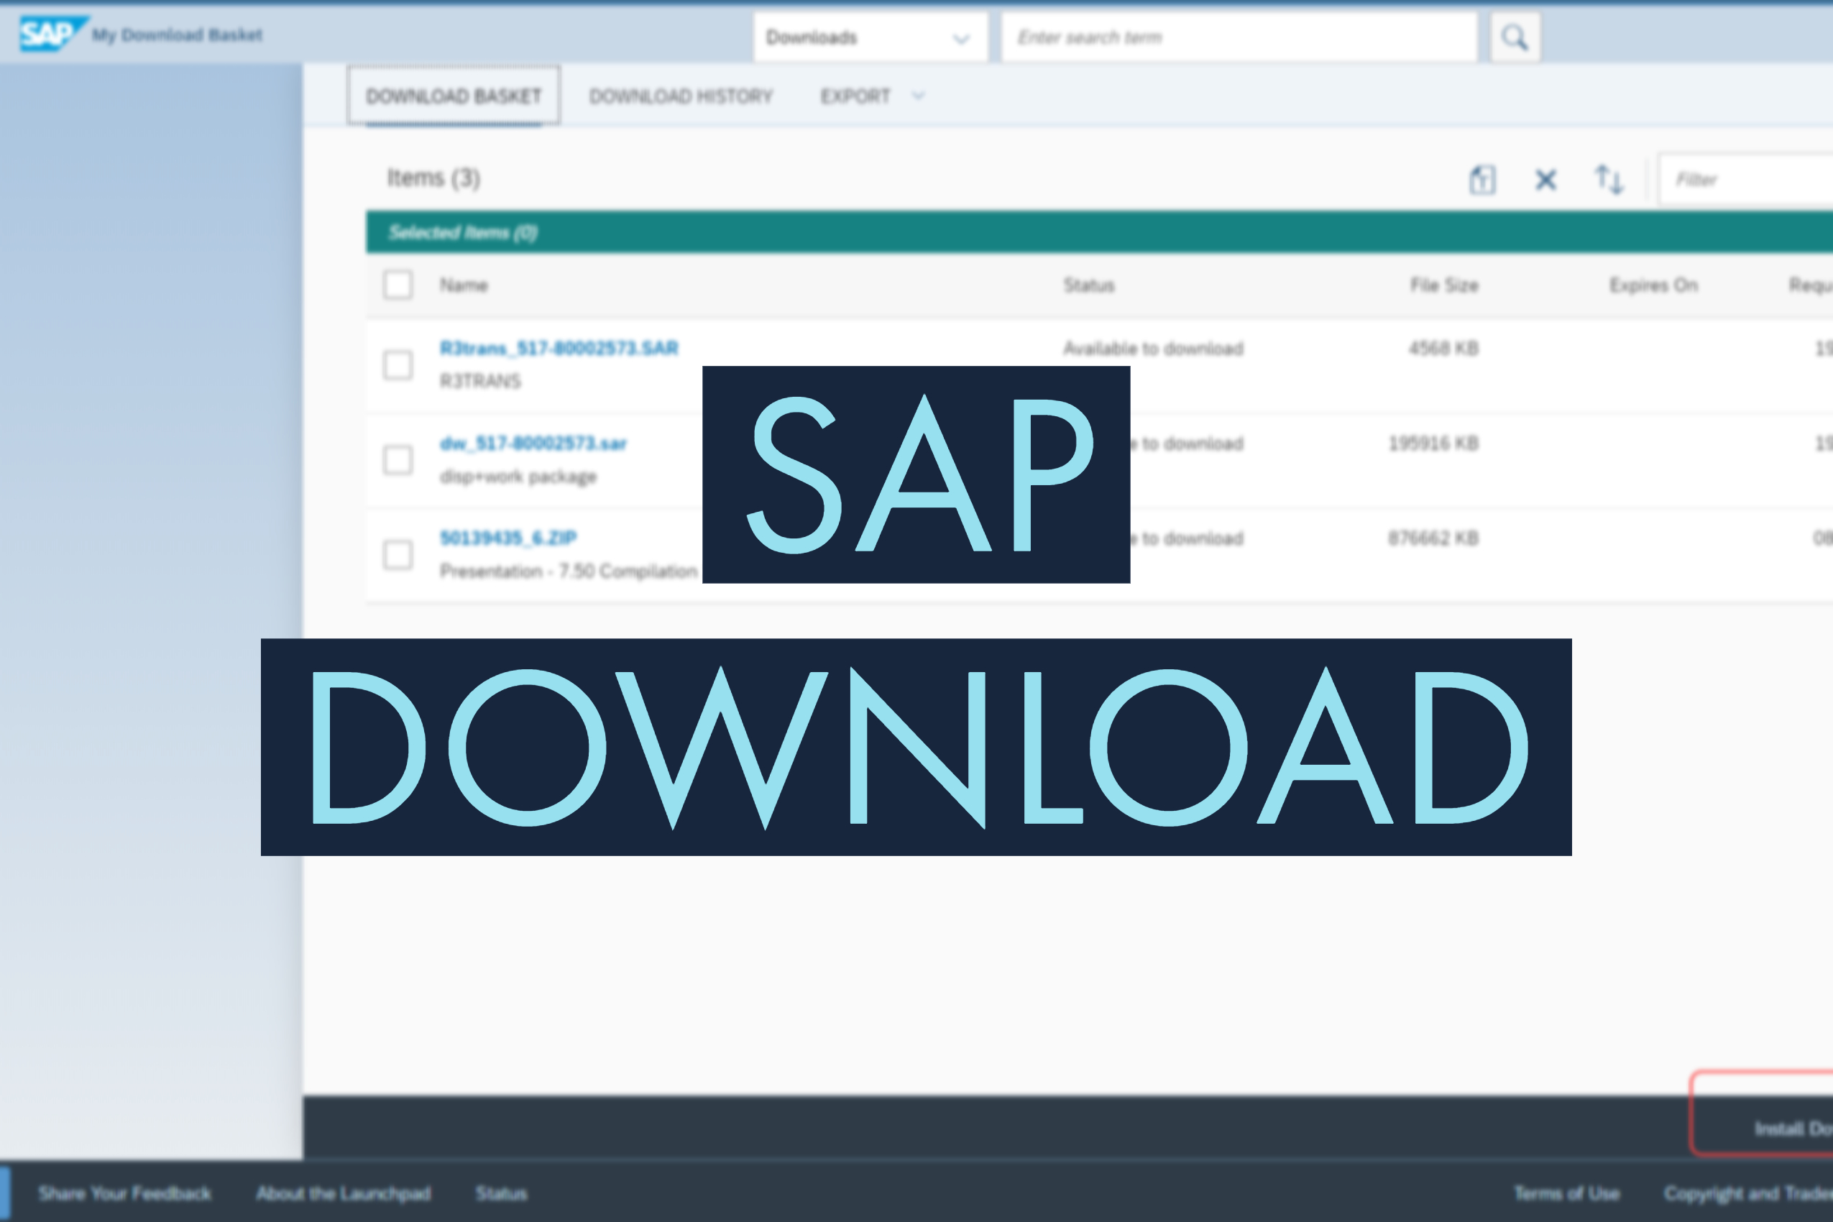Click the 876662 KB file size cell
Screen dimensions: 1833x1222
click(x=1433, y=538)
